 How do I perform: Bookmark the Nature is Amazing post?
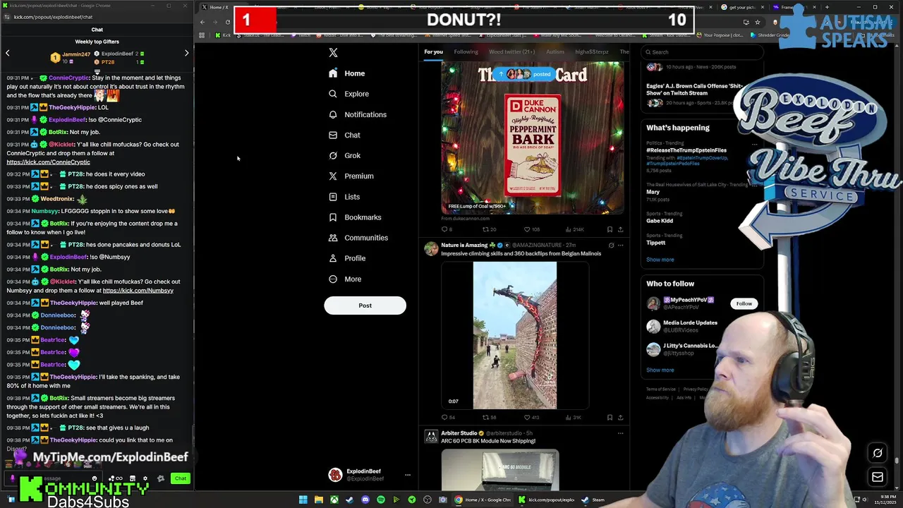coord(610,418)
